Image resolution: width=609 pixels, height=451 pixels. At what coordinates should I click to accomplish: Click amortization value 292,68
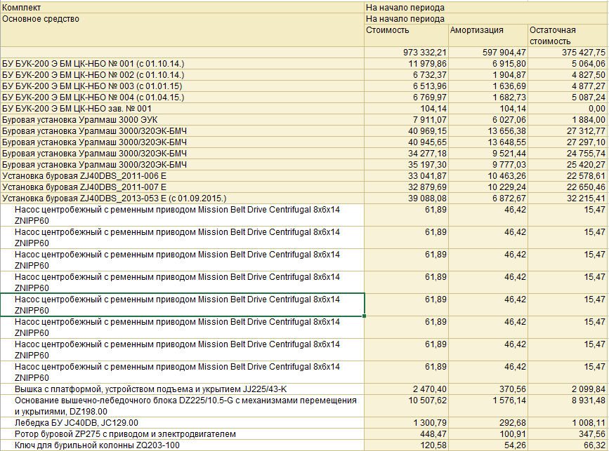click(487, 423)
